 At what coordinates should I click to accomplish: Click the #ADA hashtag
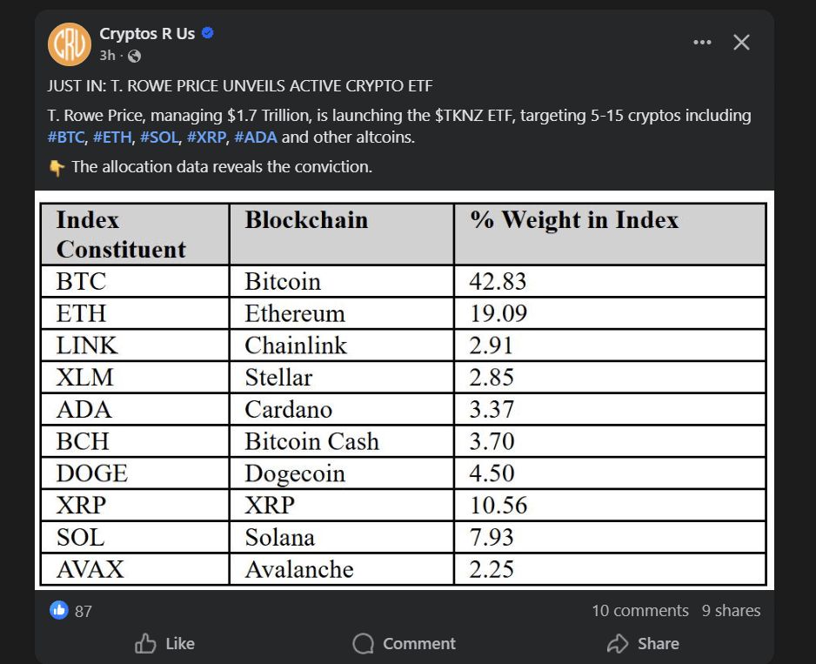pos(255,137)
